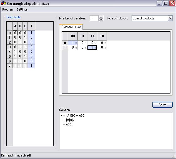Click row header 0 of the Karnaugh map
Image resolution: width=176 pixels, height=159 pixels.
coord(65,43)
